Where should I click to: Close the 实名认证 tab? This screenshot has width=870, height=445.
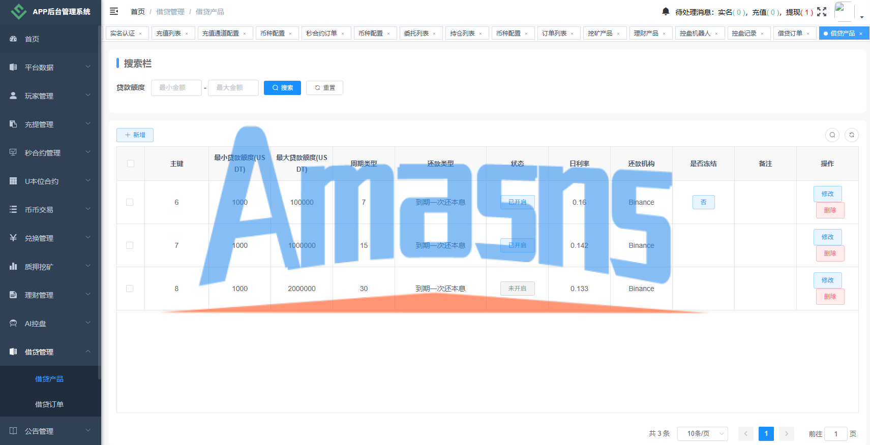coord(140,34)
